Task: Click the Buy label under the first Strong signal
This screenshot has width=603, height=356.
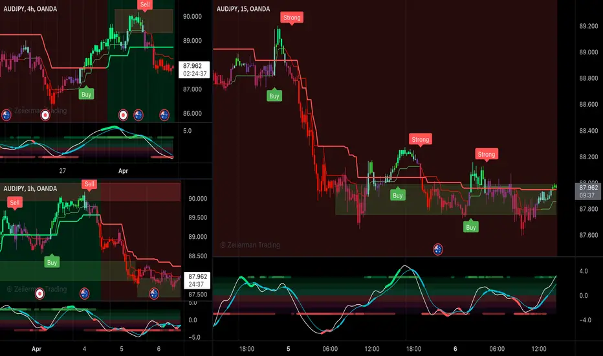Action: [274, 95]
